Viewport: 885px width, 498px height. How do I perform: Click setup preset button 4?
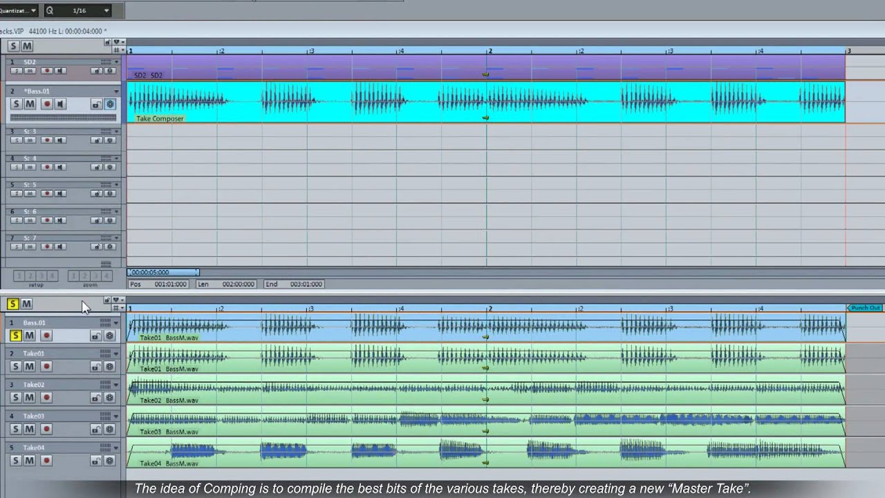[x=51, y=276]
